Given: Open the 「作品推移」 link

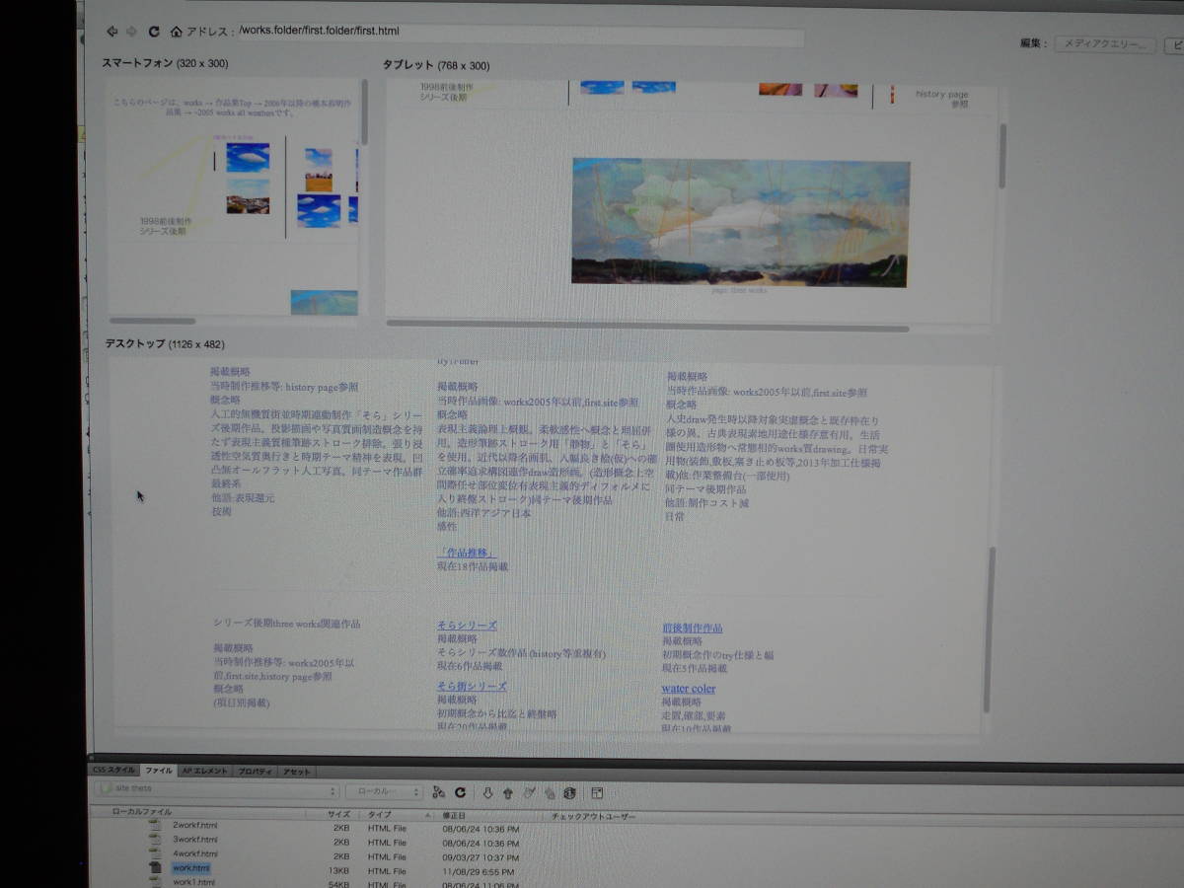Looking at the screenshot, I should [x=466, y=553].
